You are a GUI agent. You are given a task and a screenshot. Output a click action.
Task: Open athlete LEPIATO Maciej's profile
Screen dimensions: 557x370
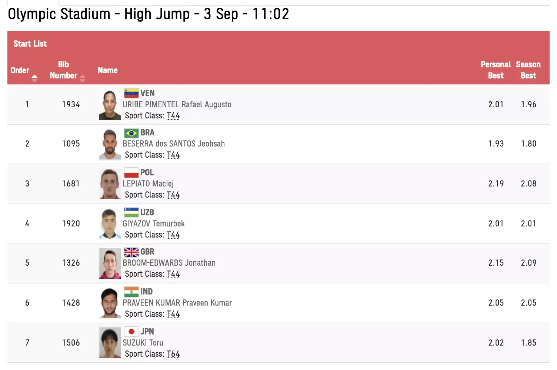pyautogui.click(x=148, y=184)
